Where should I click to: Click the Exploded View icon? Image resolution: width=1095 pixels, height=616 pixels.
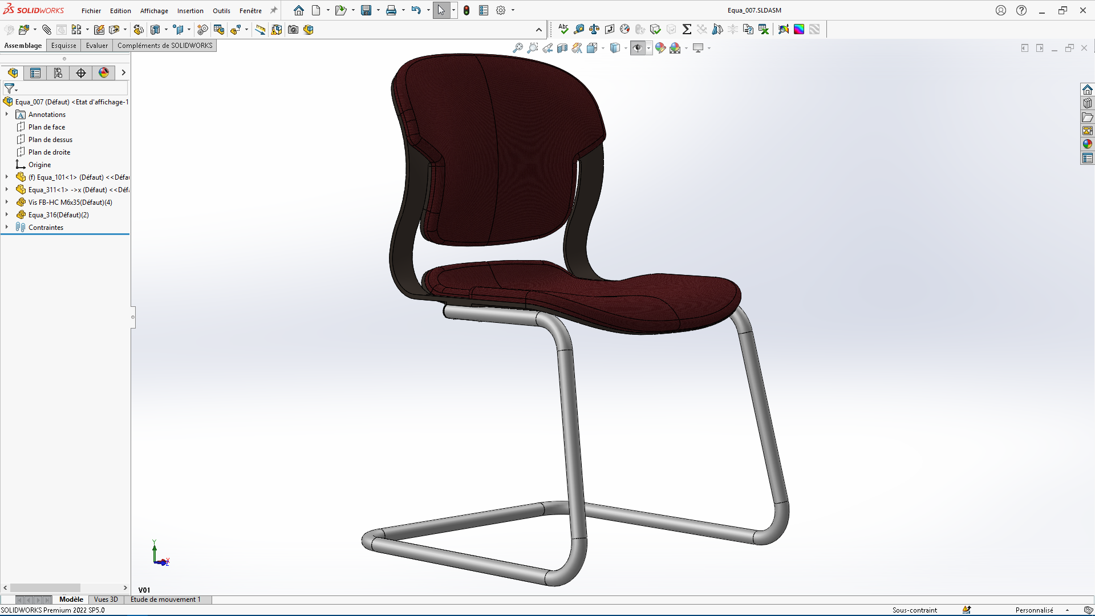click(x=236, y=30)
